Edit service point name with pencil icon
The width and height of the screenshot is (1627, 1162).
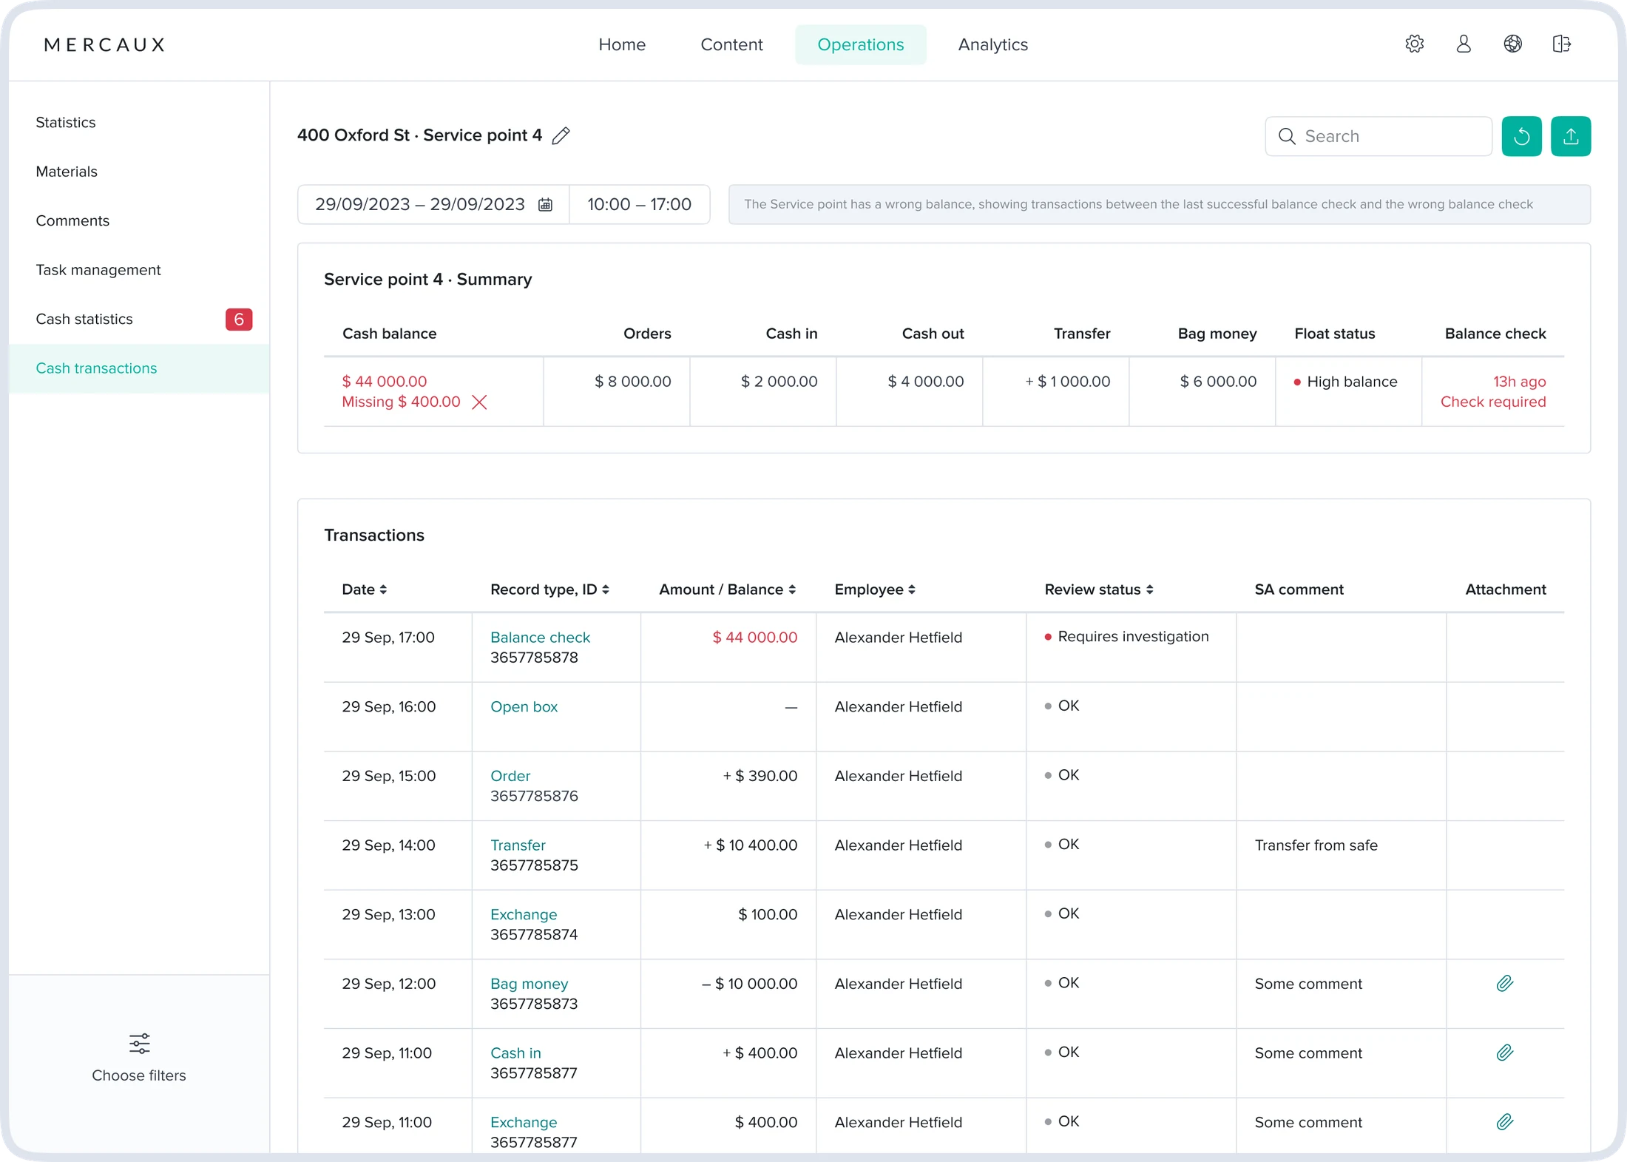click(561, 135)
